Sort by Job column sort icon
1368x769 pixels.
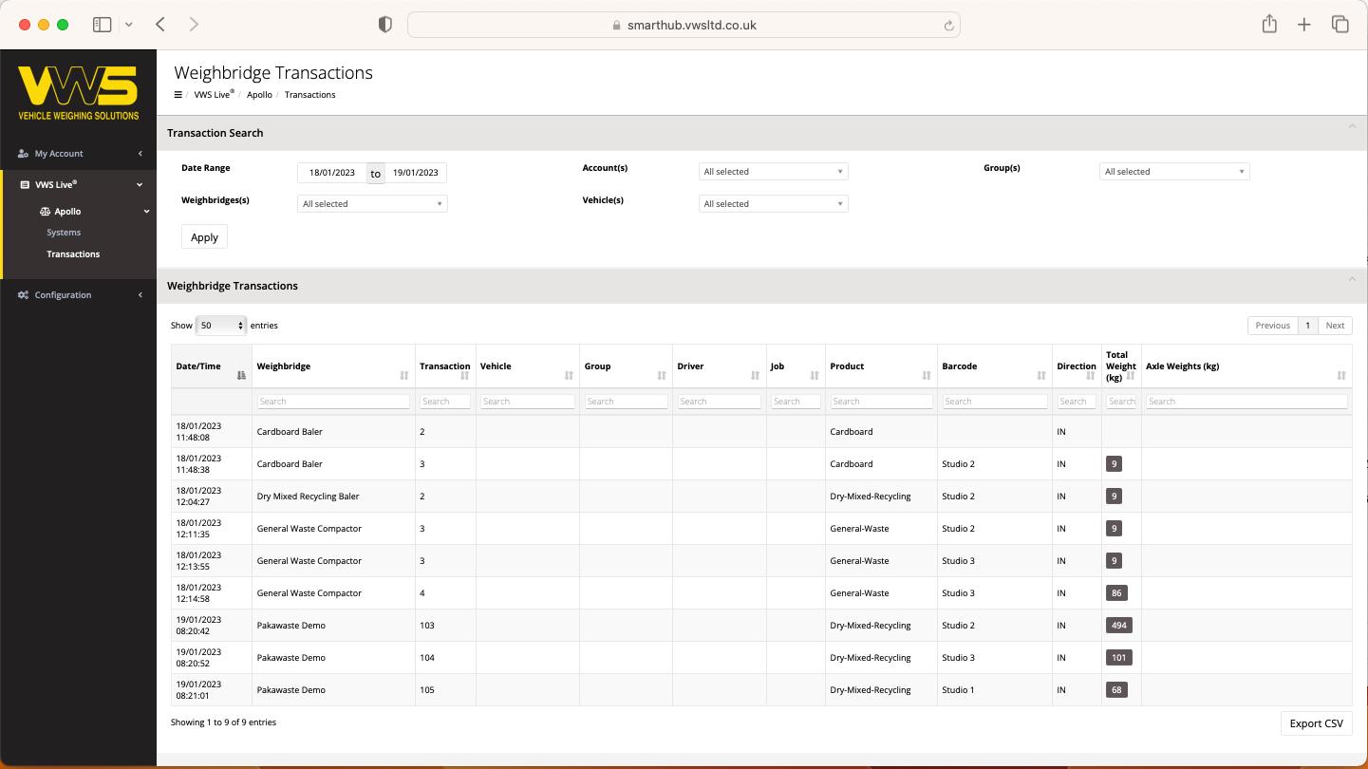[815, 375]
